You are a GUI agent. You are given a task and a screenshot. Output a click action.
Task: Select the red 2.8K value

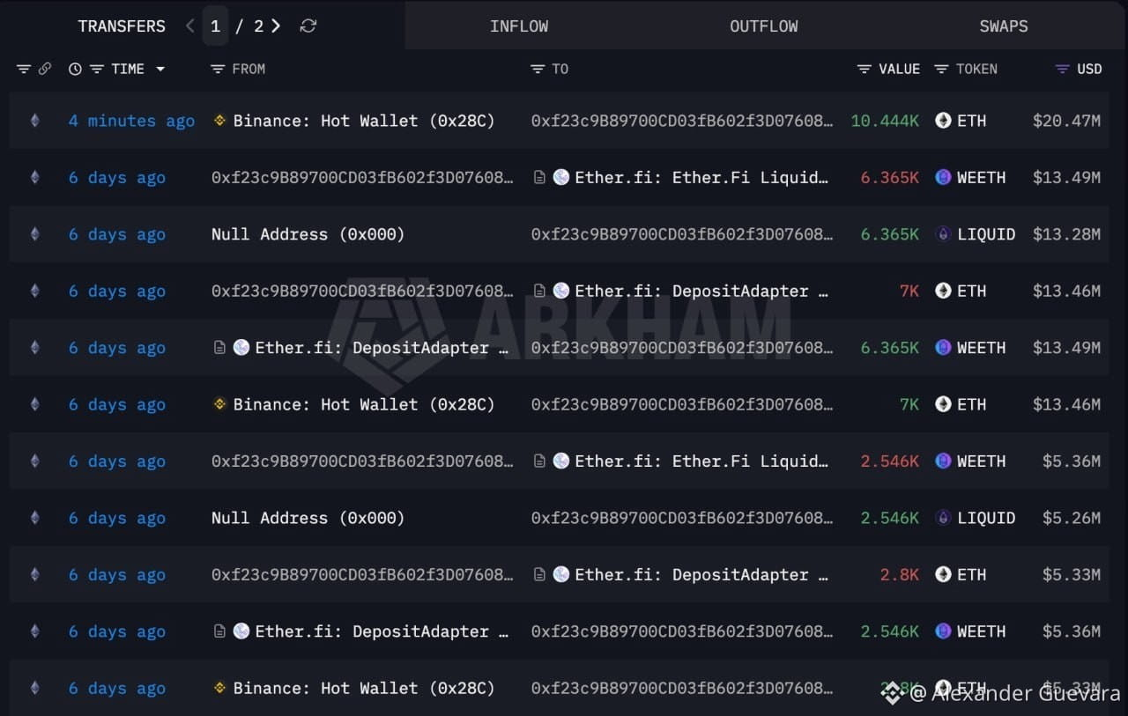899,575
